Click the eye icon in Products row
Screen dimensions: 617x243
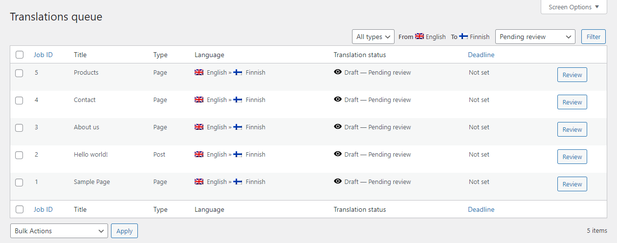[x=337, y=72]
